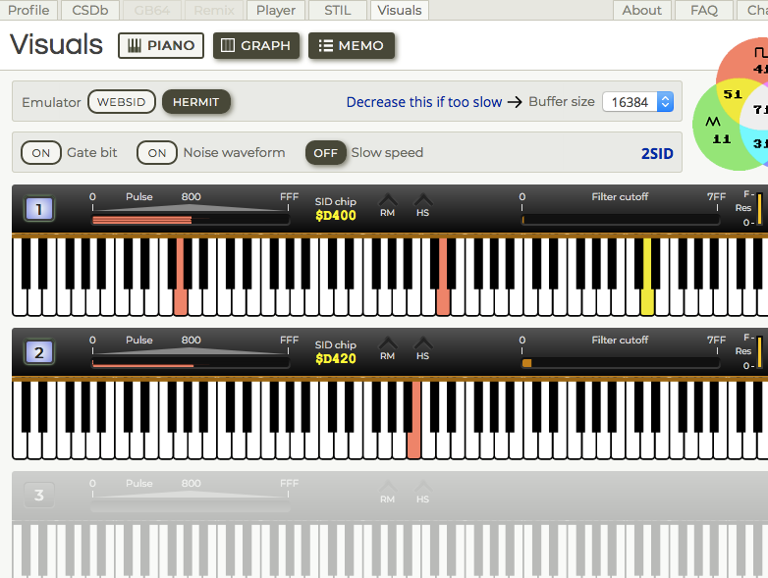This screenshot has height=578, width=768.
Task: Toggle the Slow speed OFF button
Action: [326, 153]
